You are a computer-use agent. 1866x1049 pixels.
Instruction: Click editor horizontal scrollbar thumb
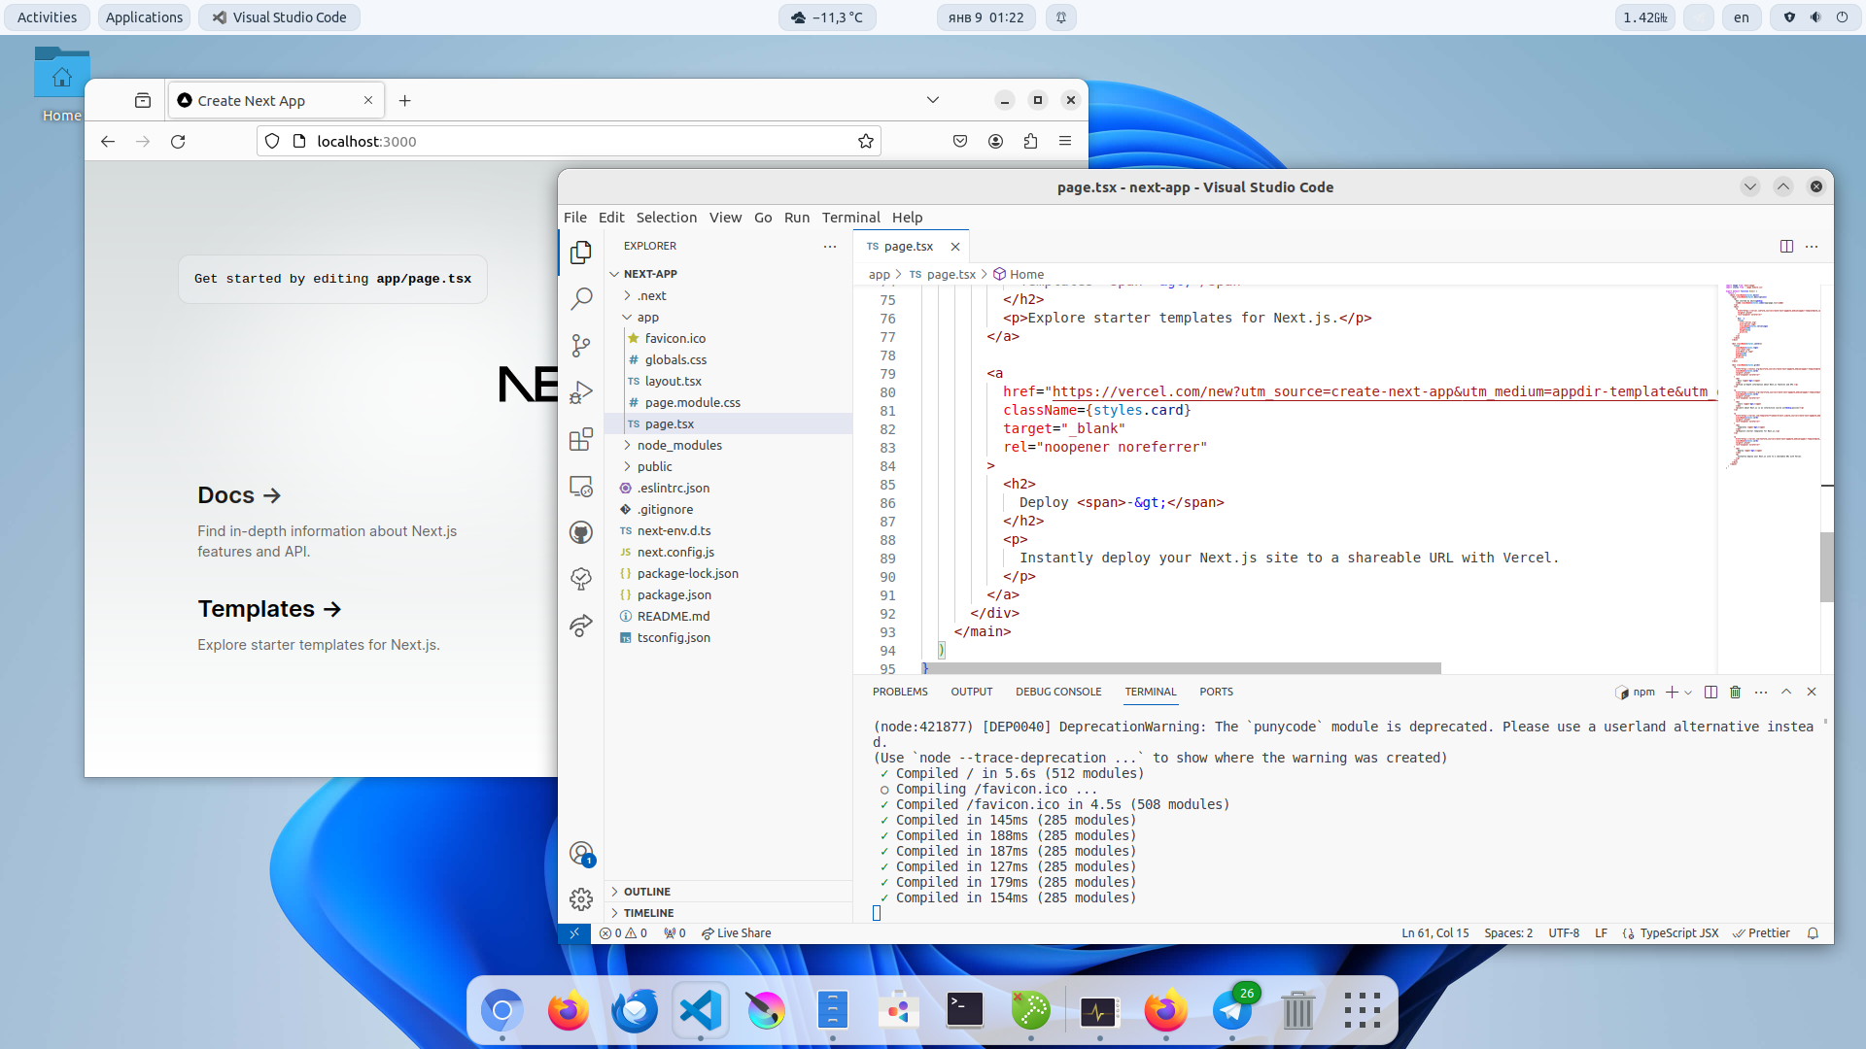(x=1183, y=668)
